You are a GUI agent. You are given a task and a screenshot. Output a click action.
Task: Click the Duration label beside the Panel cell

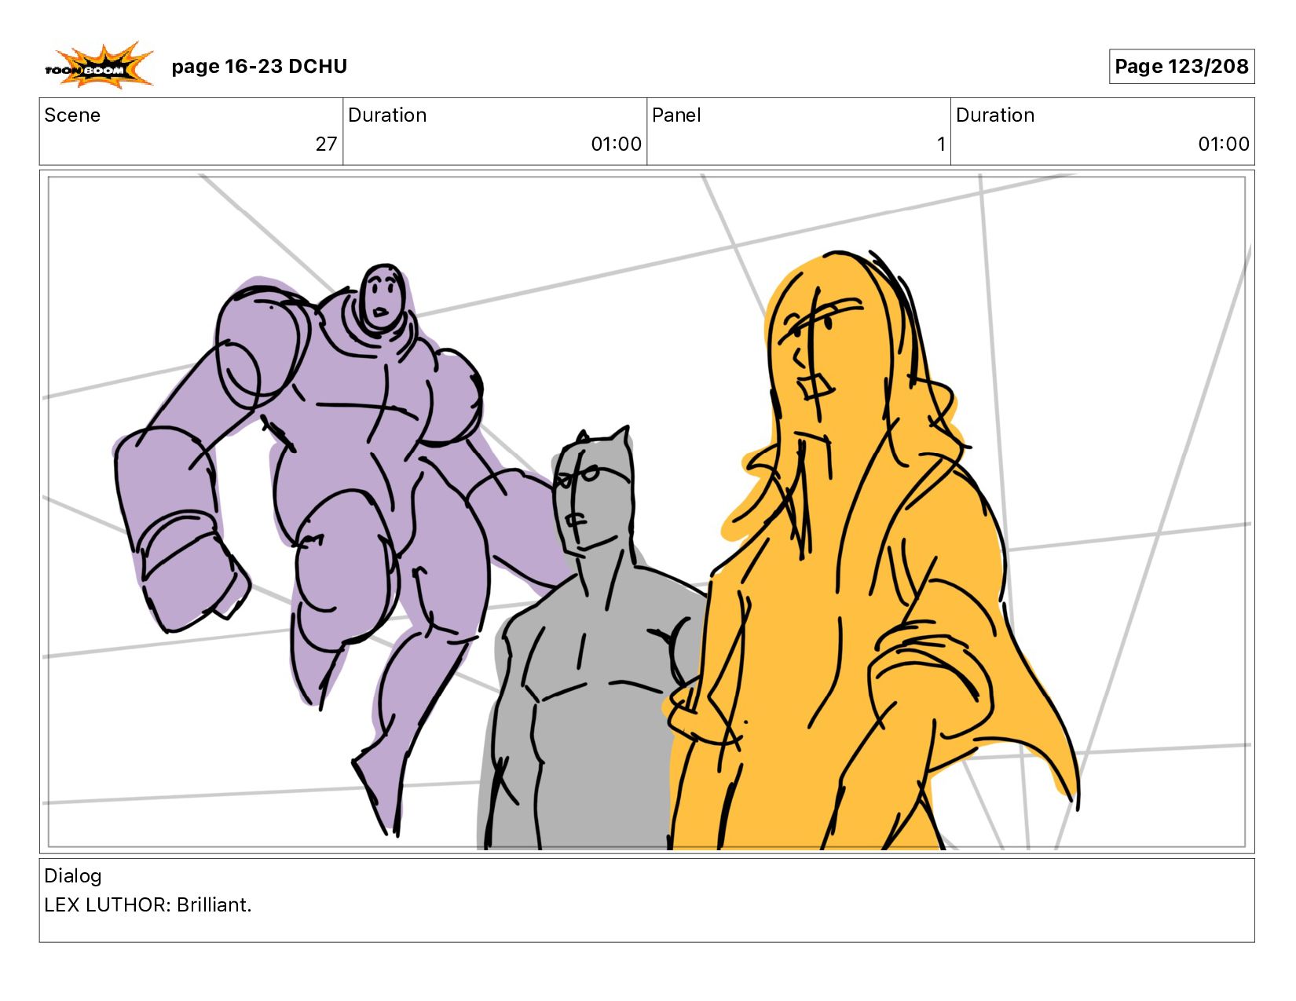(x=995, y=115)
